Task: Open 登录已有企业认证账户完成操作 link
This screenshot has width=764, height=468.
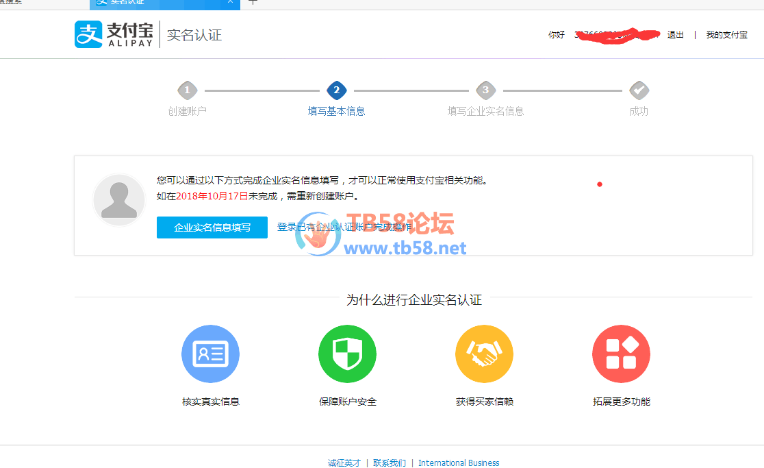Action: 345,227
